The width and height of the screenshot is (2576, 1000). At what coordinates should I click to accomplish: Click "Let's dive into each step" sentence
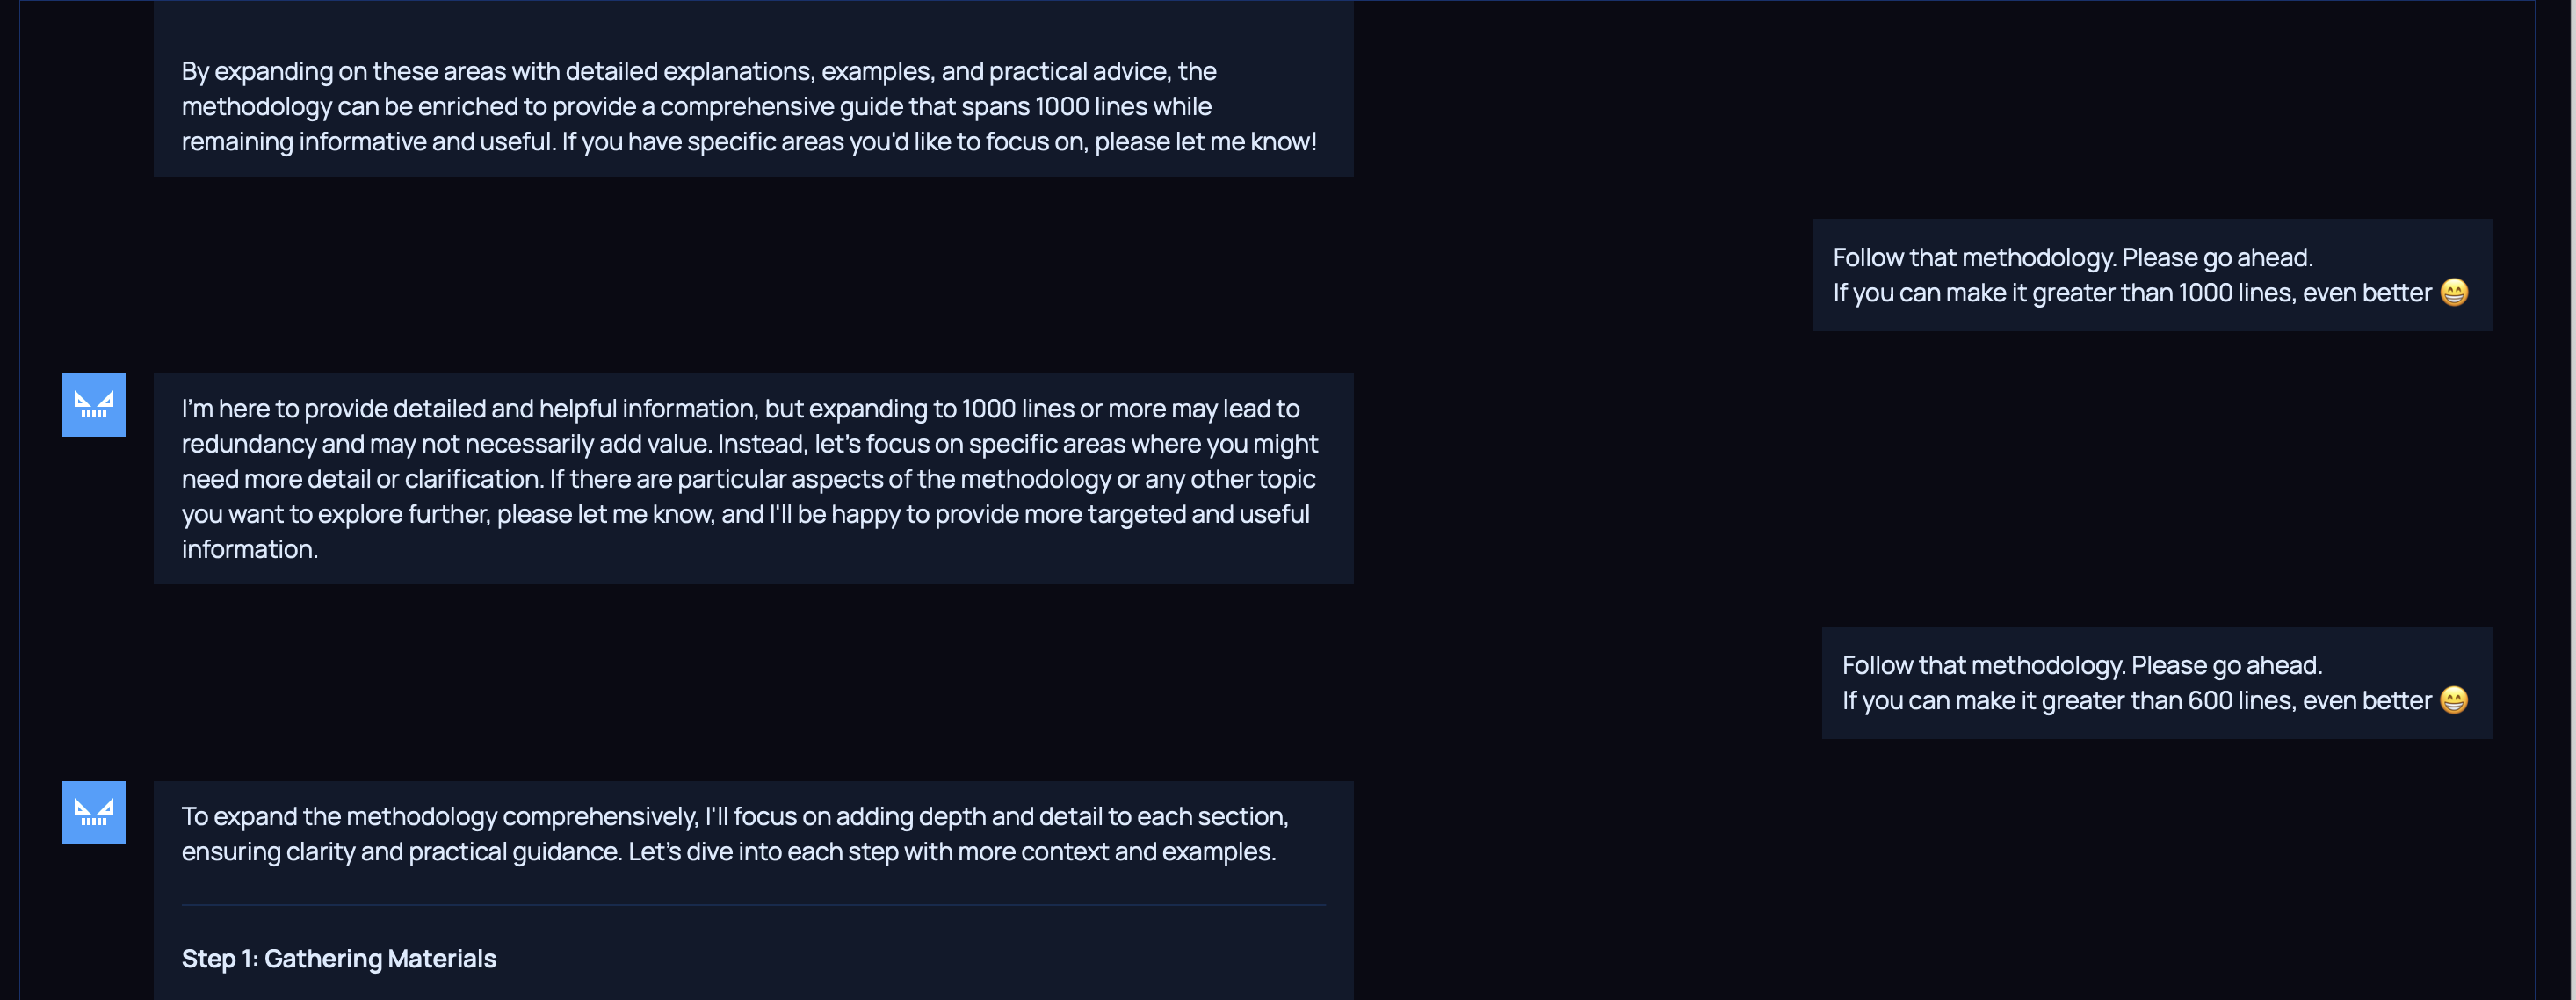(950, 852)
